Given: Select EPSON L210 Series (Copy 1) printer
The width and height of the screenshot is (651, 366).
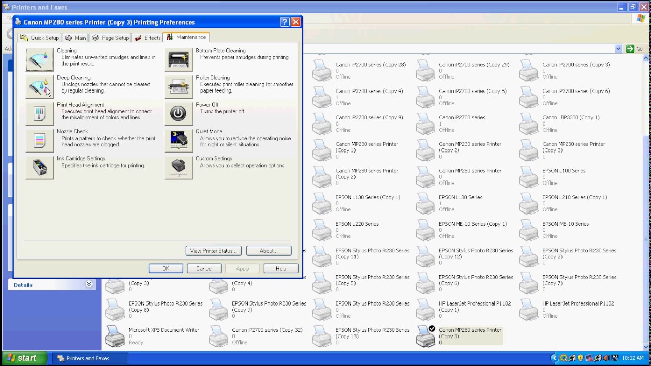Looking at the screenshot, I should coord(564,203).
